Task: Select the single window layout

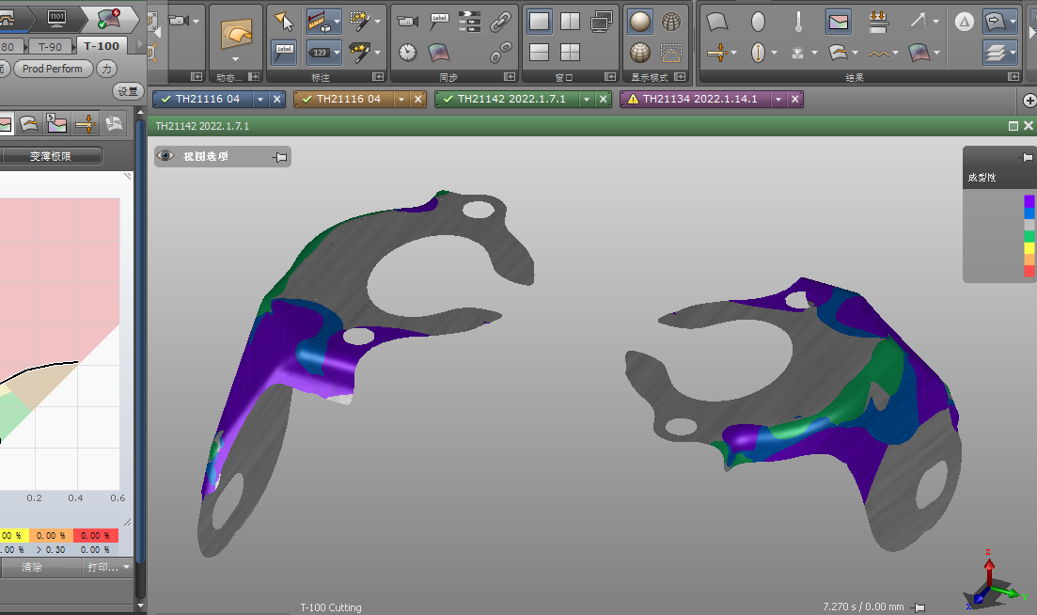Action: [539, 22]
